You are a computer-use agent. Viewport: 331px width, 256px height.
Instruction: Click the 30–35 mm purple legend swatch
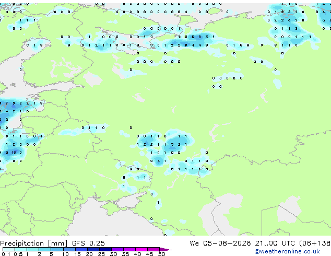(x=117, y=249)
